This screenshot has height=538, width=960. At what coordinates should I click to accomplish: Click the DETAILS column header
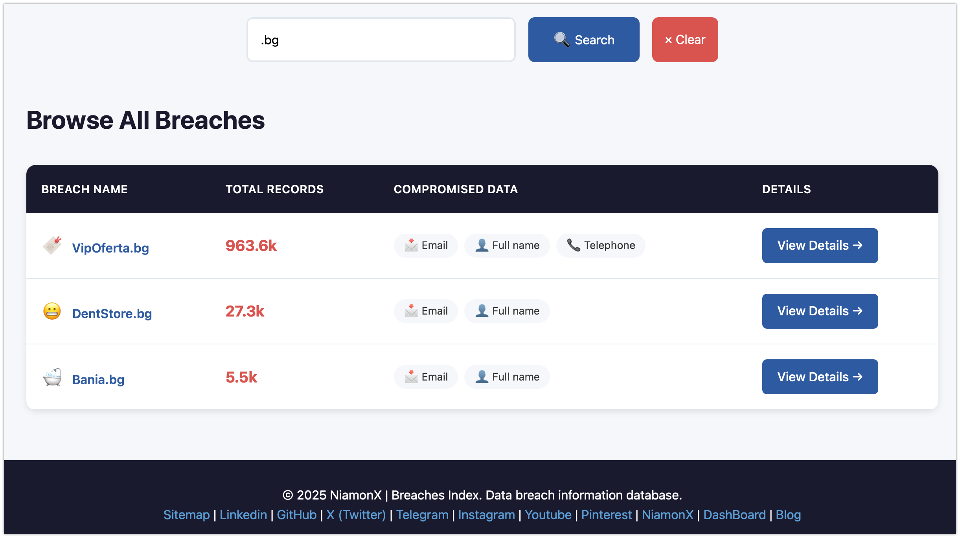click(x=787, y=189)
